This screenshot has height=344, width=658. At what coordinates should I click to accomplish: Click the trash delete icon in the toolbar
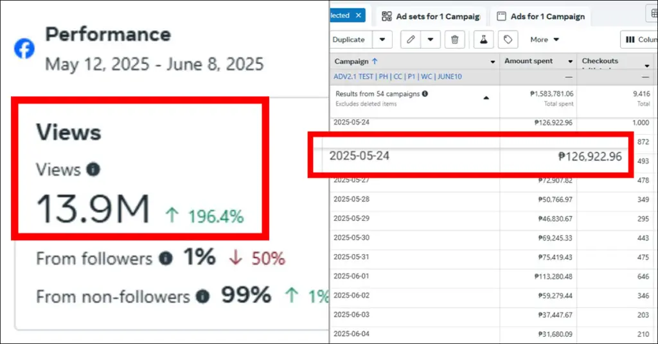(454, 39)
